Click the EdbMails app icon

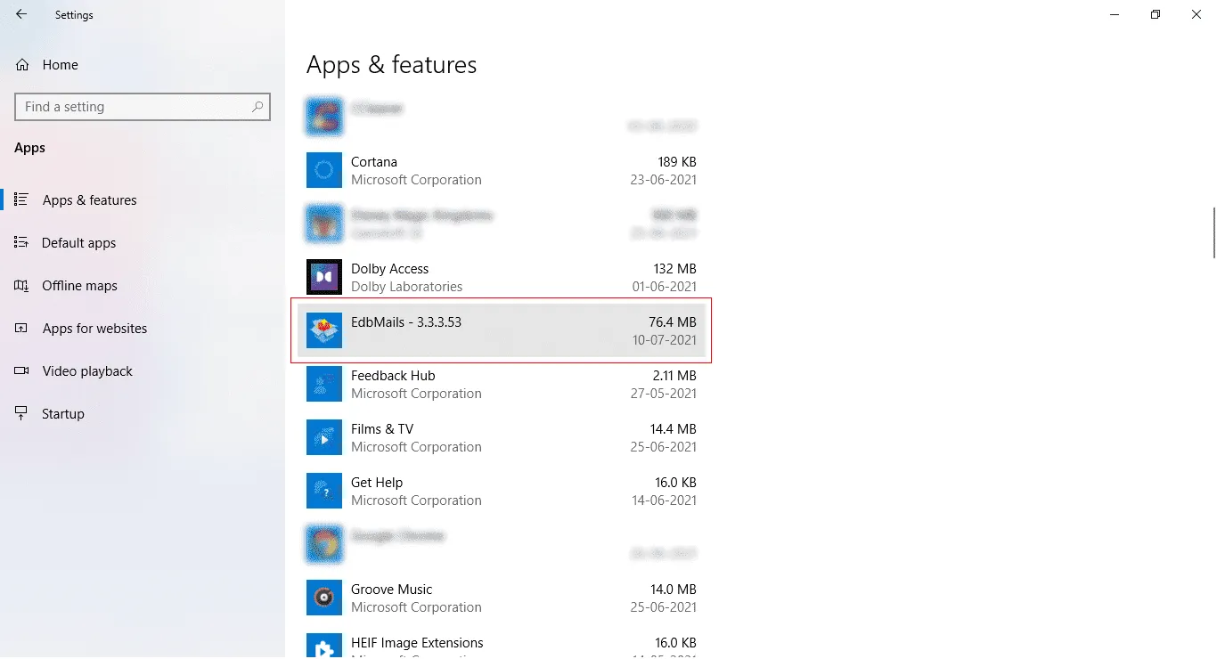pos(324,330)
